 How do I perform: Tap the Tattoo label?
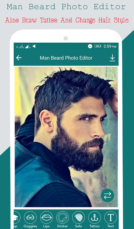pos(95,226)
